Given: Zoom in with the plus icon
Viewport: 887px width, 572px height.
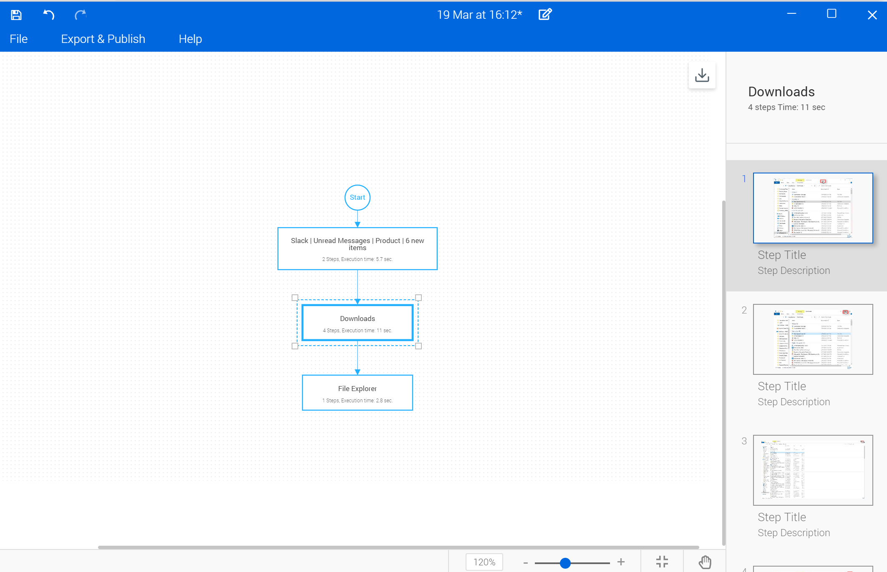Looking at the screenshot, I should (x=621, y=562).
